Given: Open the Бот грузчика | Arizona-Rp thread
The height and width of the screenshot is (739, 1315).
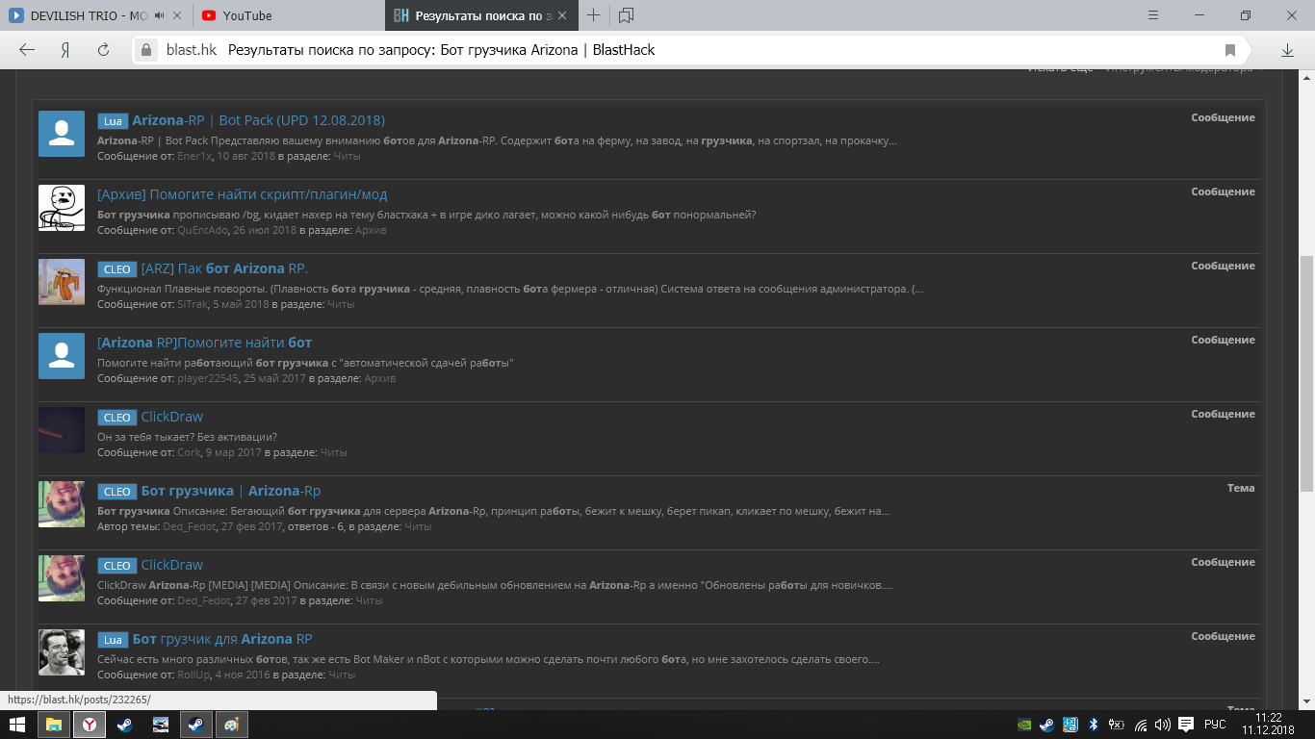Looking at the screenshot, I should [231, 491].
